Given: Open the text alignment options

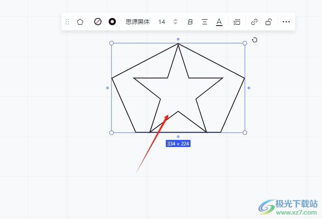Looking at the screenshot, I should 205,22.
